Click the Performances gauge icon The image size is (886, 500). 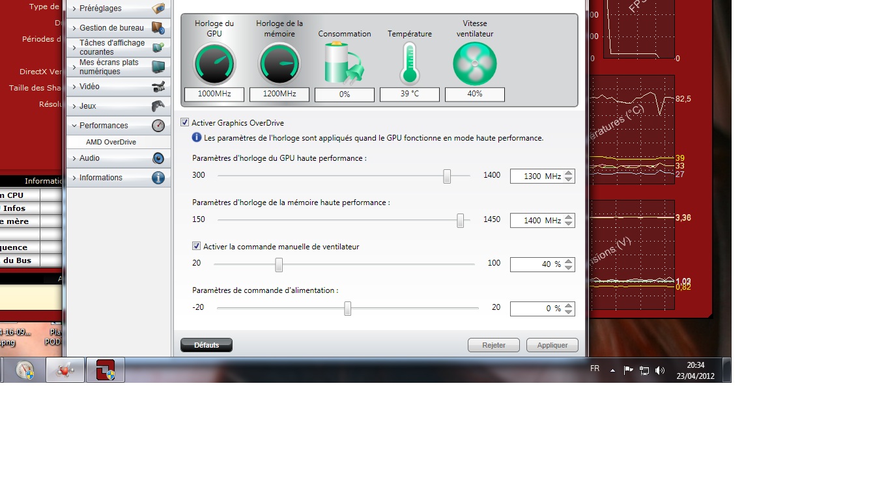point(158,126)
